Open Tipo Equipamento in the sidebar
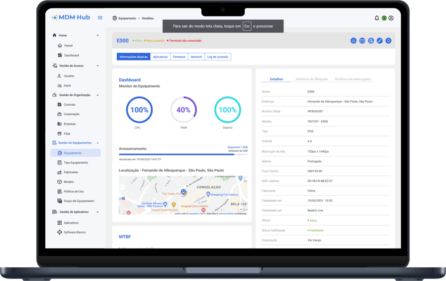446x281 pixels. point(76,163)
